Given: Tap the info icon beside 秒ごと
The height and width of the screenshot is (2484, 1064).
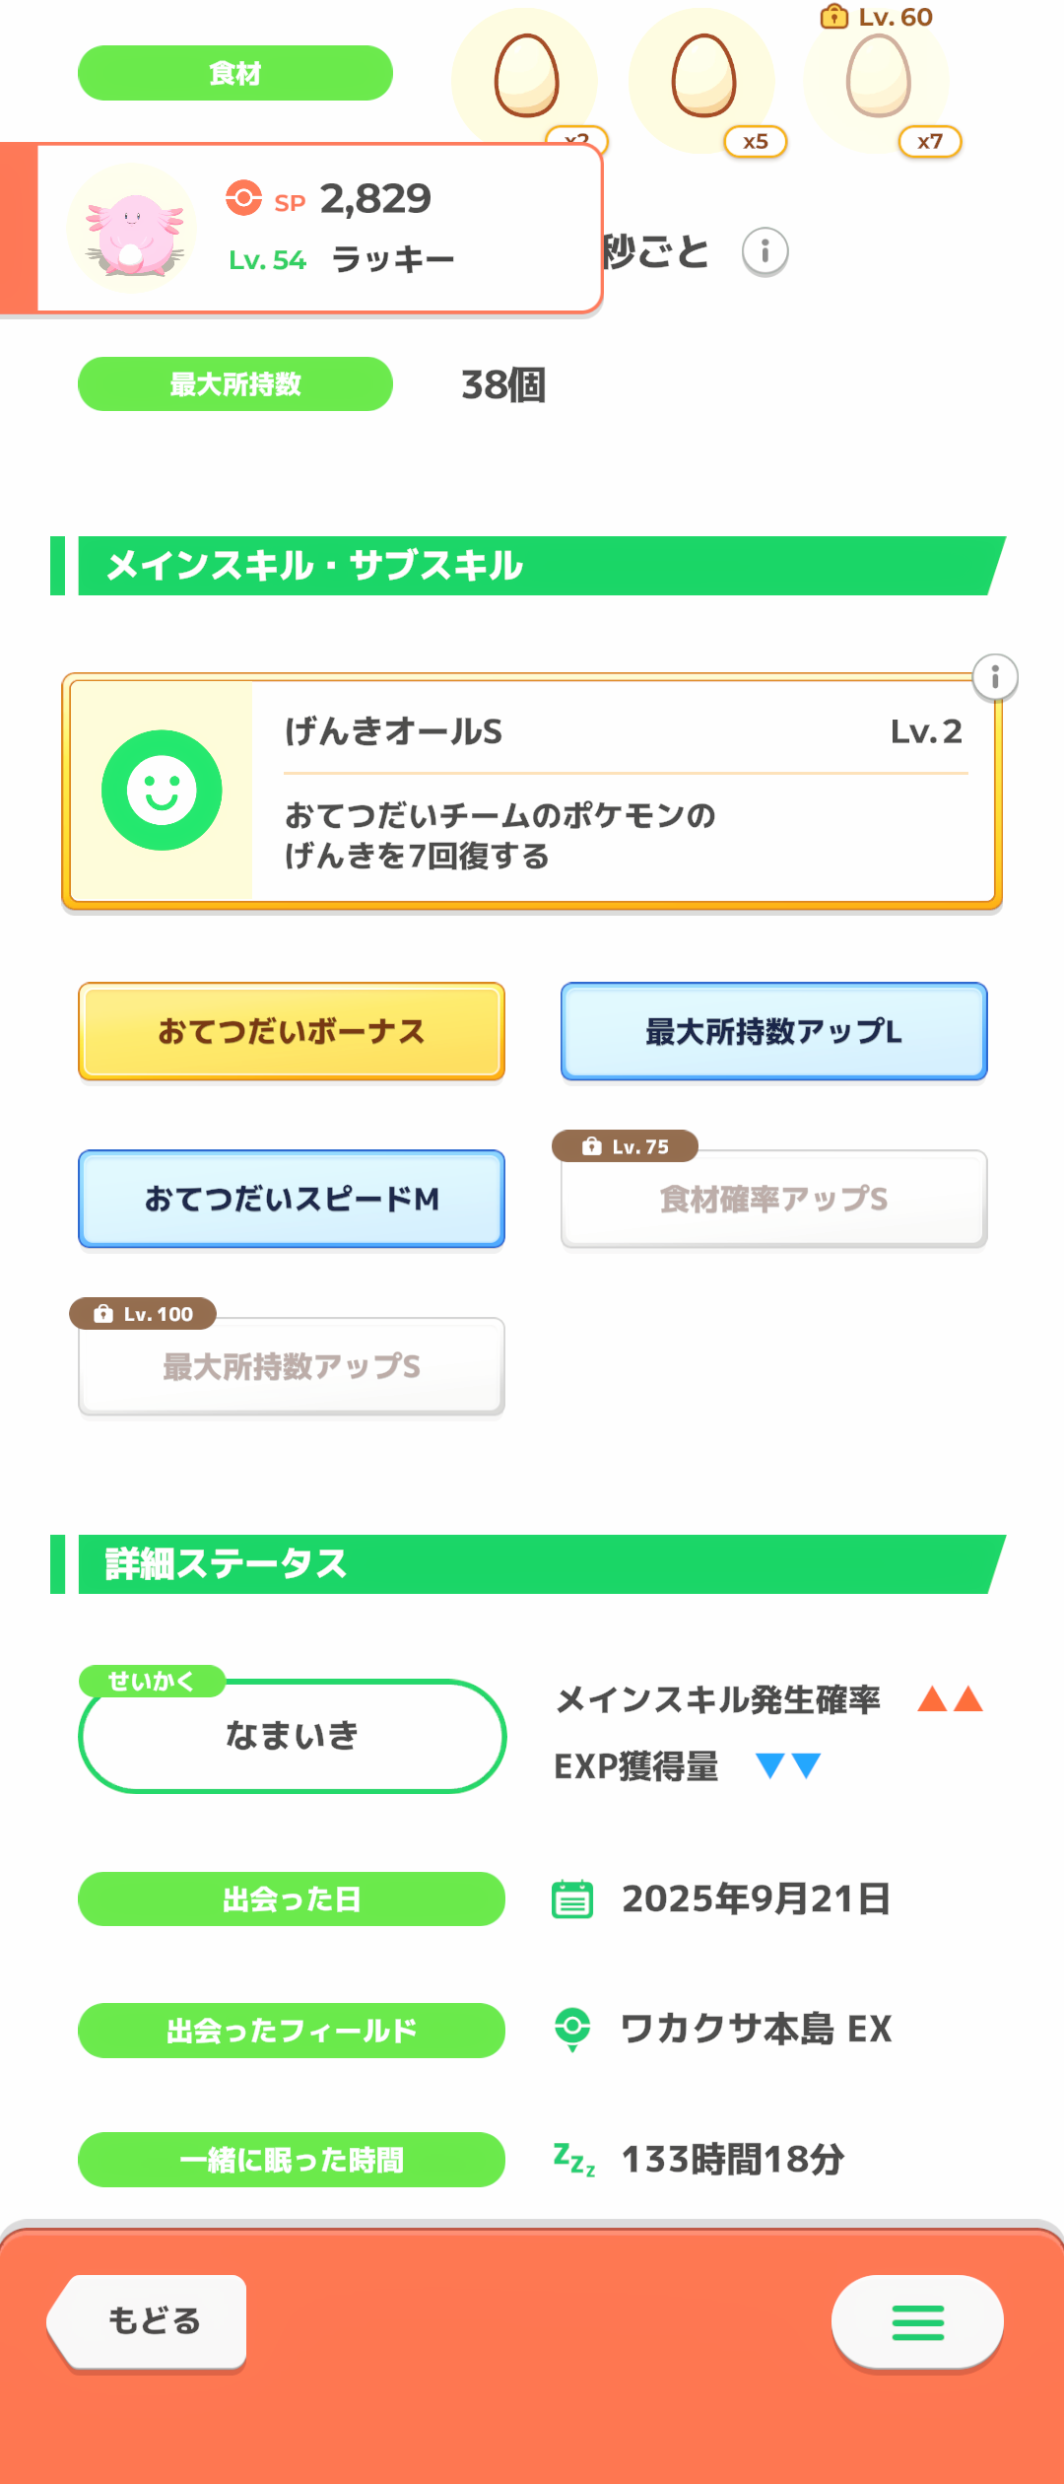Looking at the screenshot, I should point(765,251).
